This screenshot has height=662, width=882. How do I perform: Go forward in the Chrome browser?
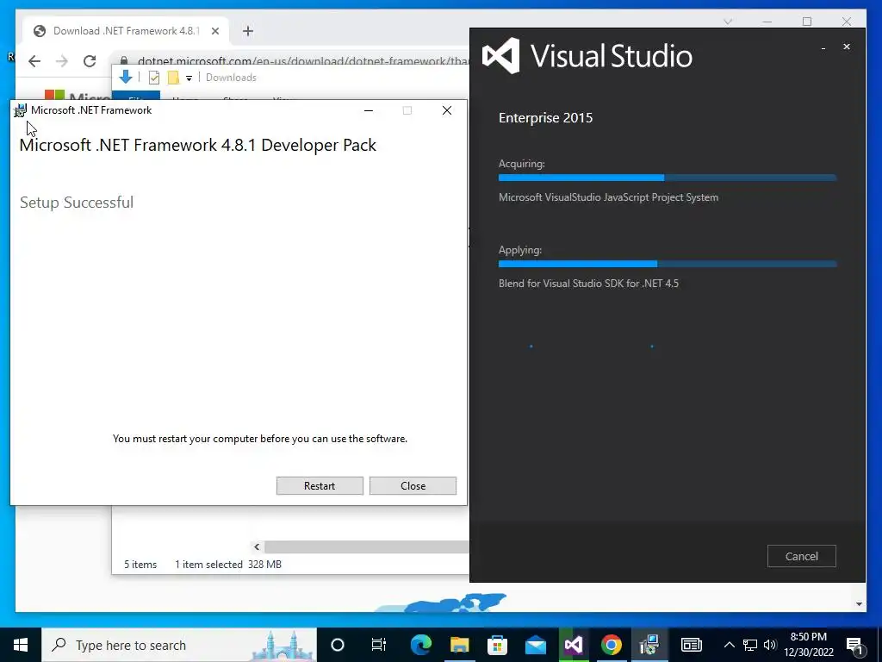tap(62, 61)
